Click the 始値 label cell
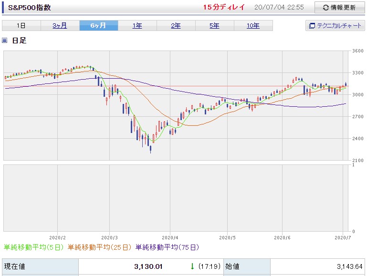The image size is (367, 276). 247,266
